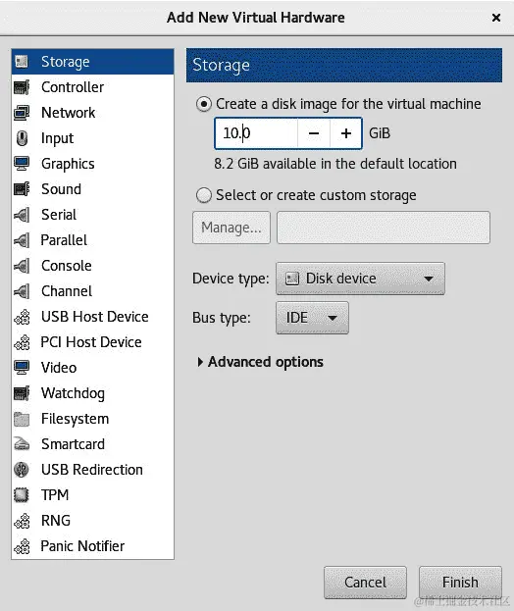The image size is (514, 611).
Task: Click the custom storage path field
Action: (x=384, y=228)
